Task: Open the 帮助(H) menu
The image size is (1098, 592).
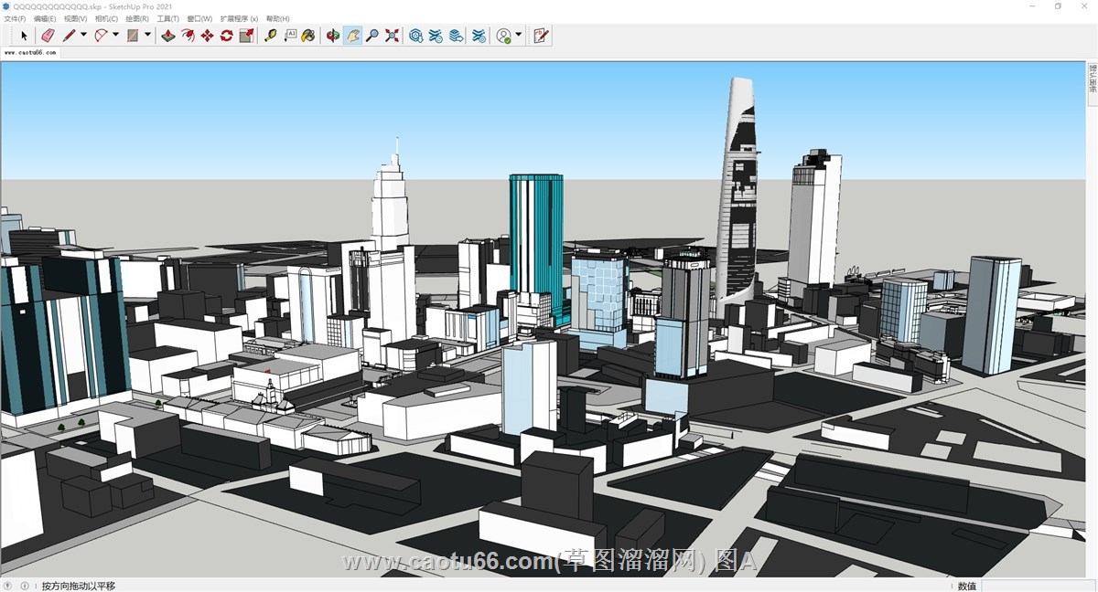Action: point(277,18)
